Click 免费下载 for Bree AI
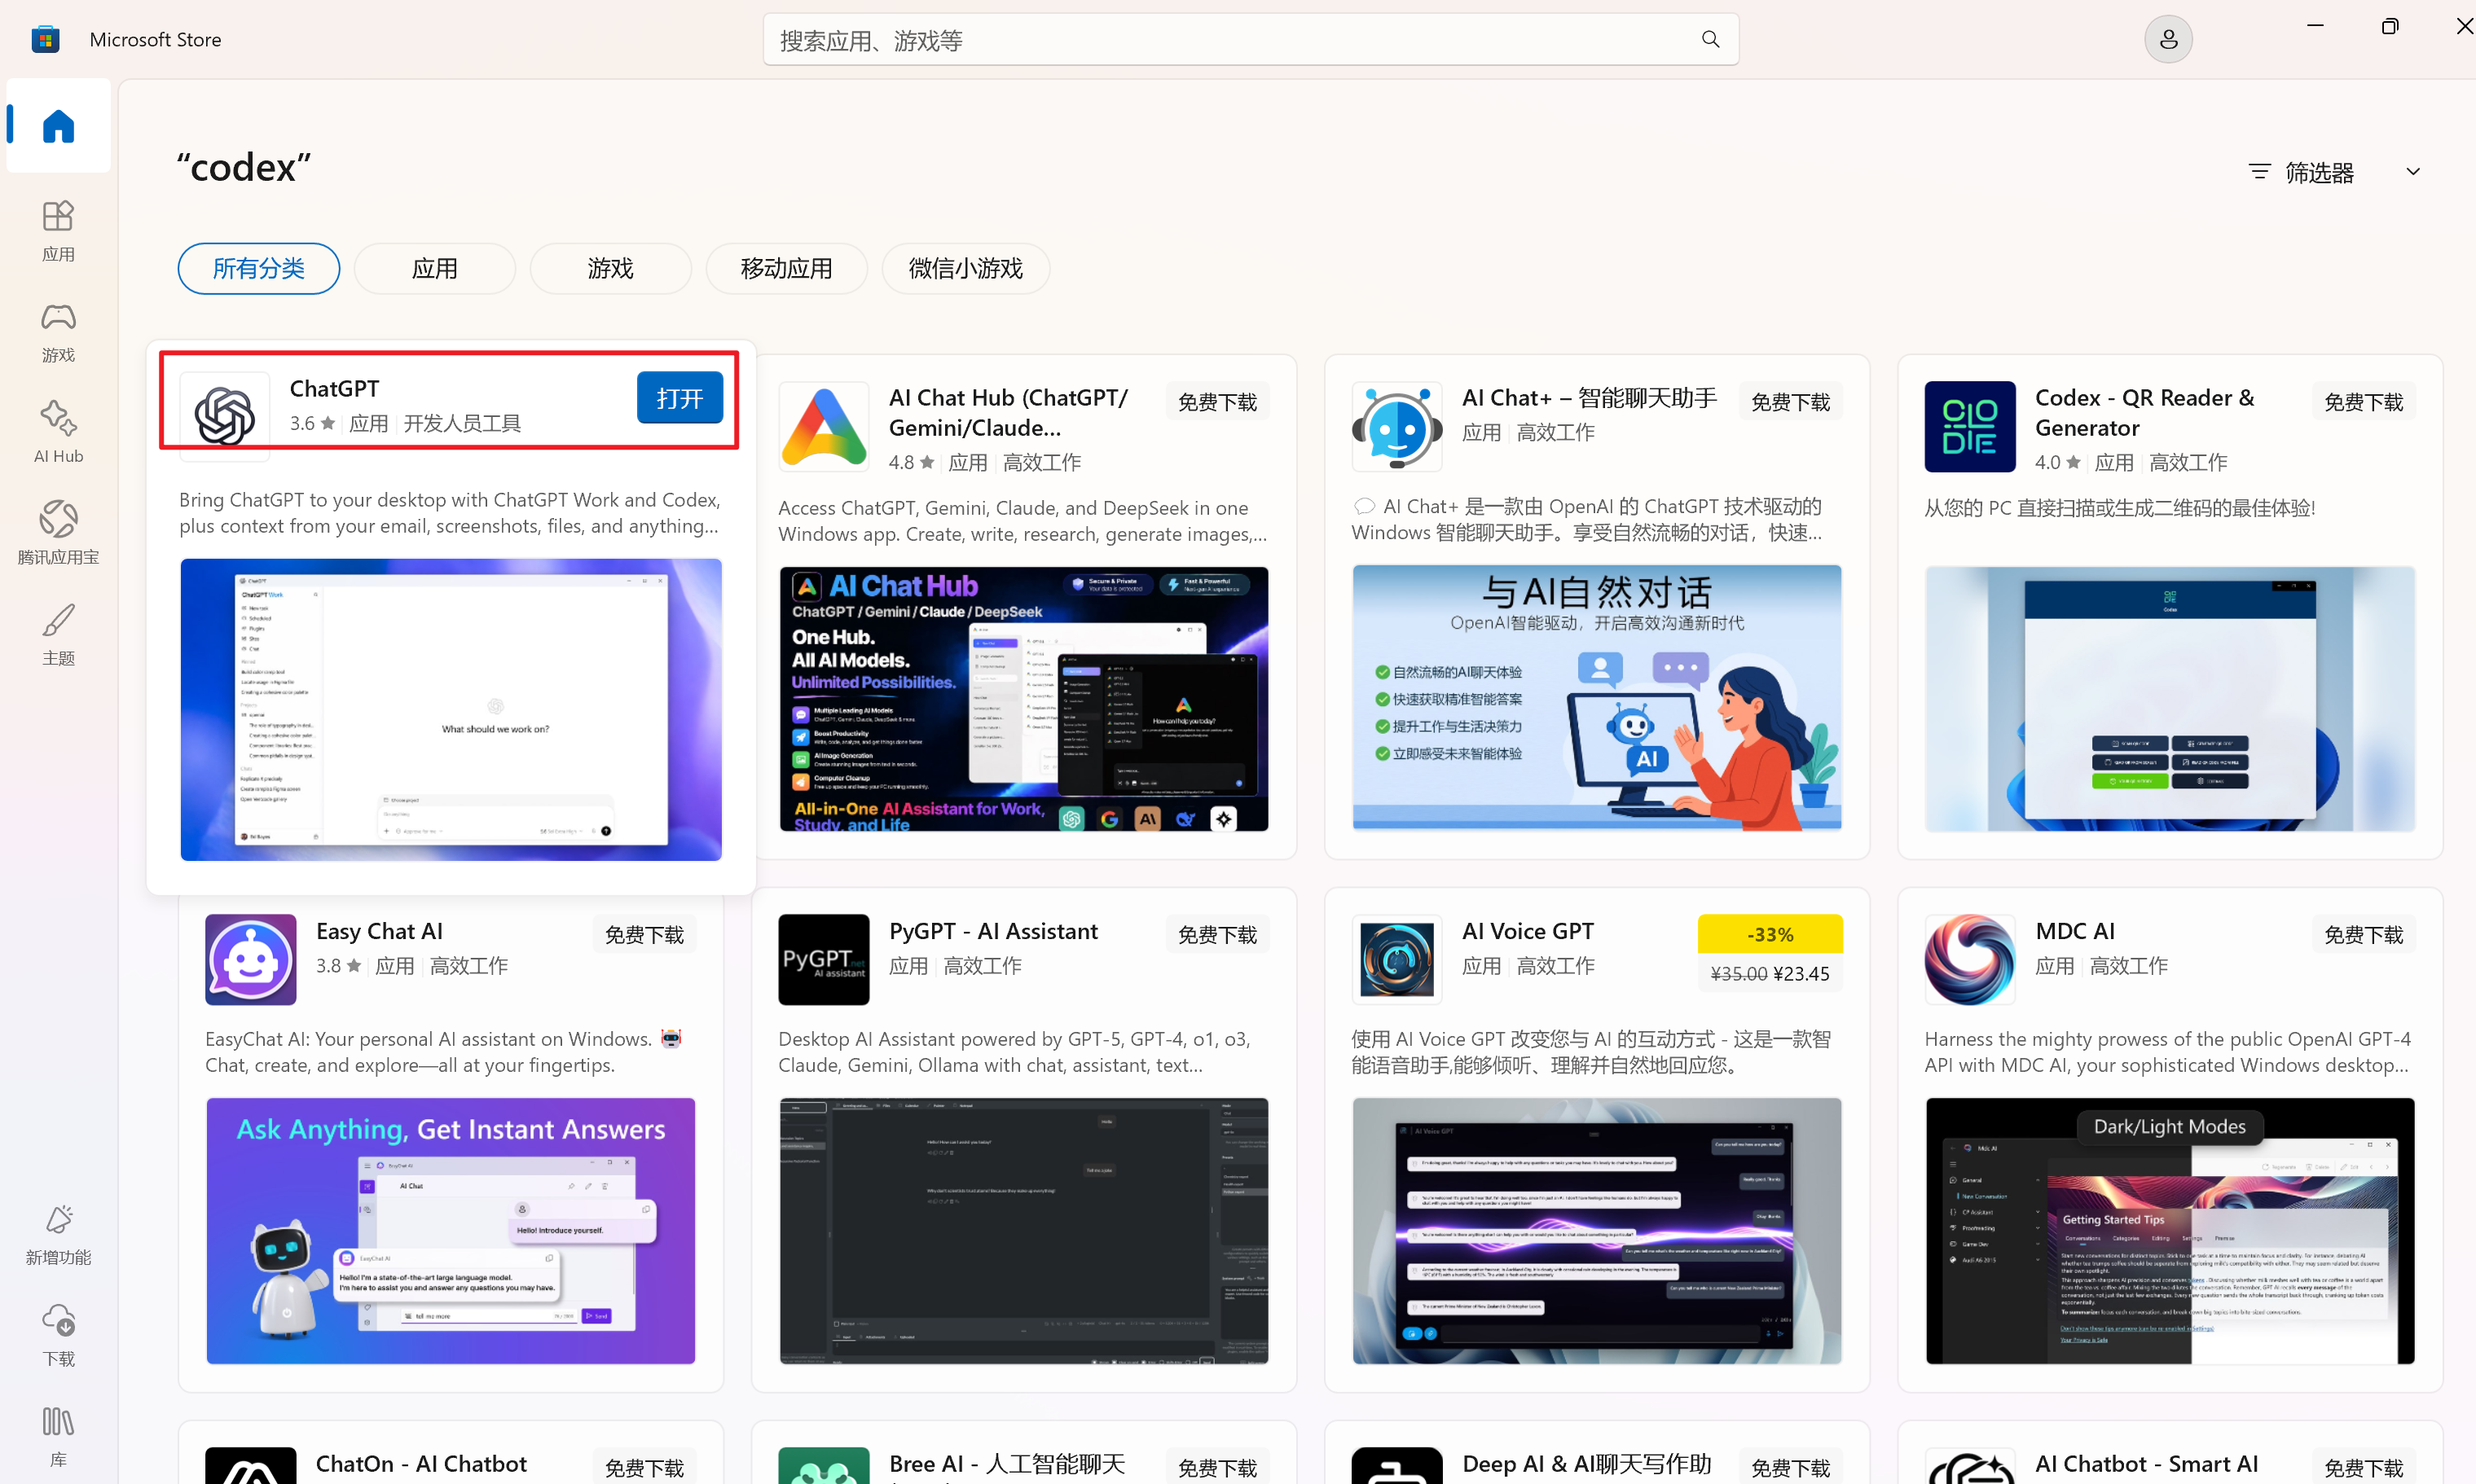2476x1484 pixels. point(1217,1467)
